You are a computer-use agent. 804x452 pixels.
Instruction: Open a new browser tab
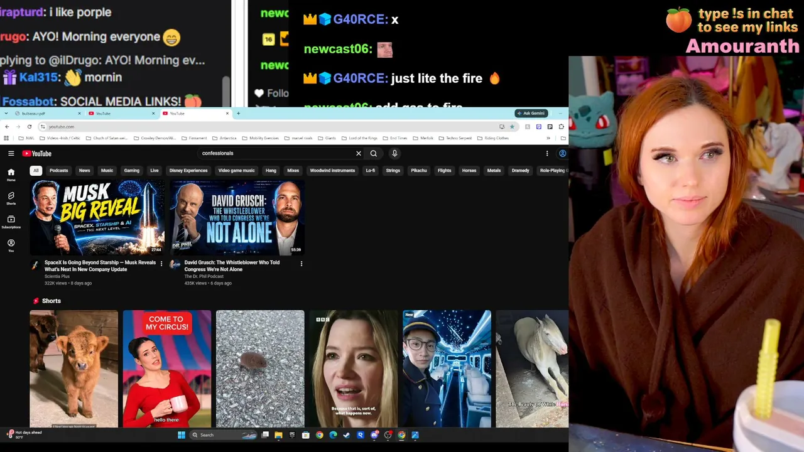[x=238, y=114]
